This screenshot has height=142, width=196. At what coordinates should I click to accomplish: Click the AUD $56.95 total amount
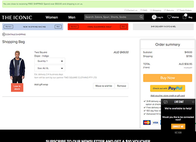[186, 64]
